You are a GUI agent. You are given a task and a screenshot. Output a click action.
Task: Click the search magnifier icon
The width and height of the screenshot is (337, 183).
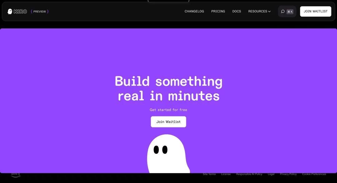pos(283,12)
